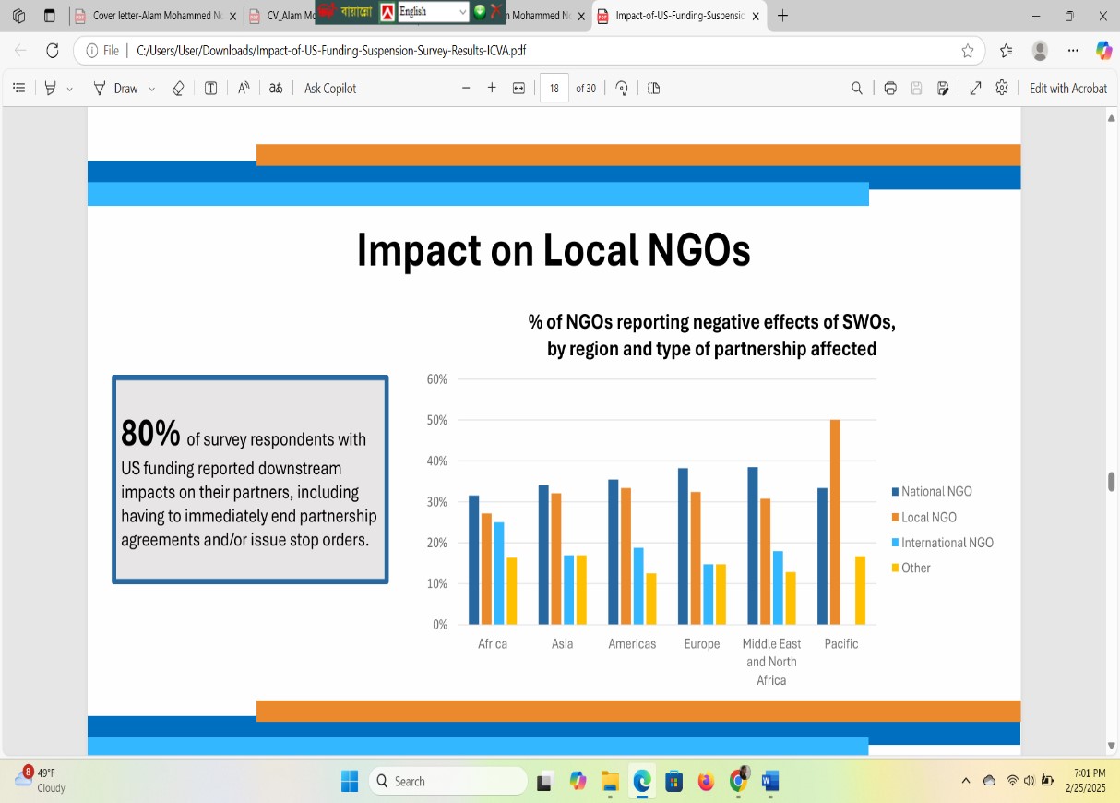Image resolution: width=1120 pixels, height=803 pixels.
Task: Zoom in on the PDF
Action: pos(492,89)
